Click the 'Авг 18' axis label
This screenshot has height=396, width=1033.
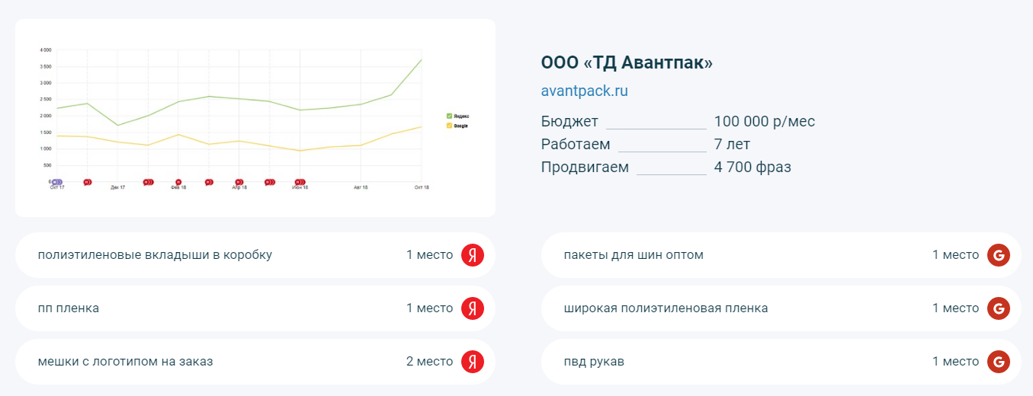[x=361, y=187]
